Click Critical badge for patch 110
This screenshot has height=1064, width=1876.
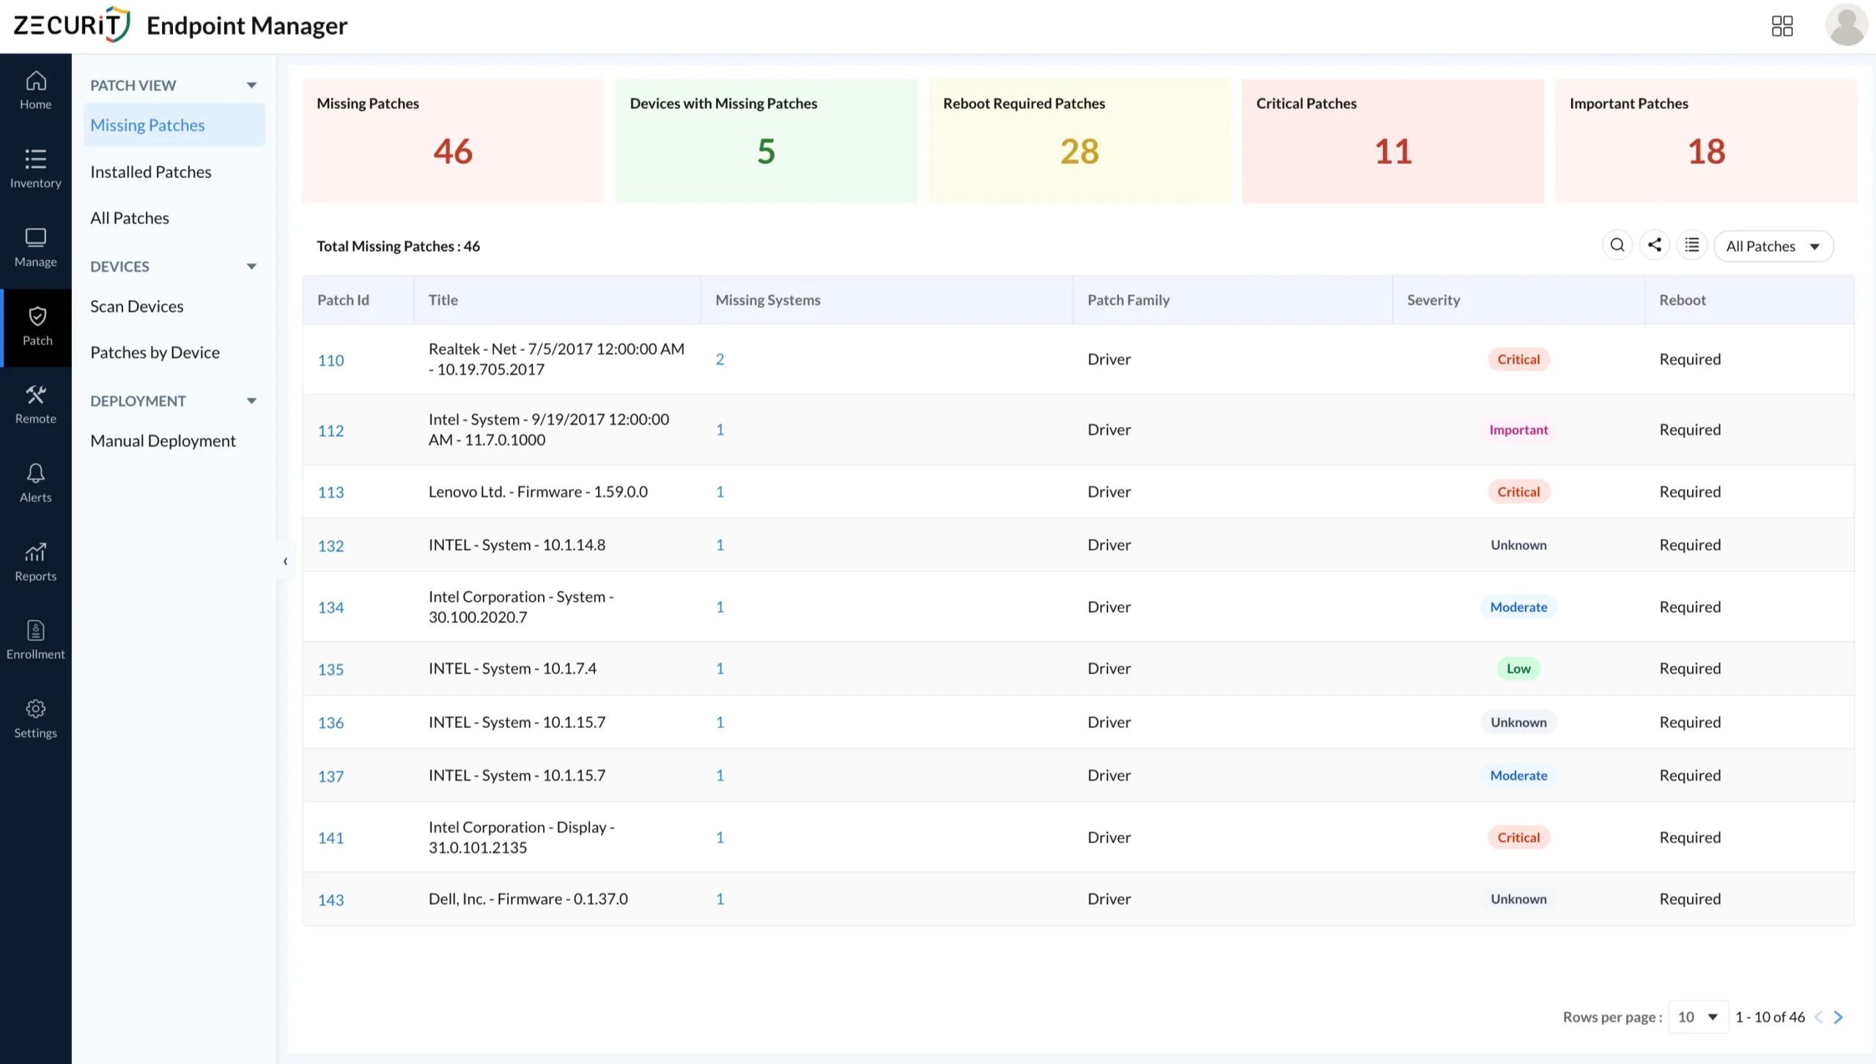click(1518, 360)
